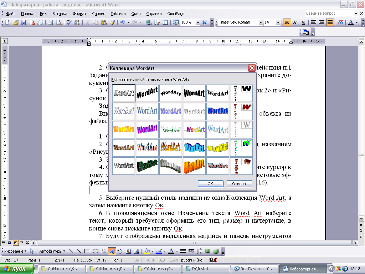Open a file with the folder icon
This screenshot has width=365, height=274.
(x=16, y=22)
